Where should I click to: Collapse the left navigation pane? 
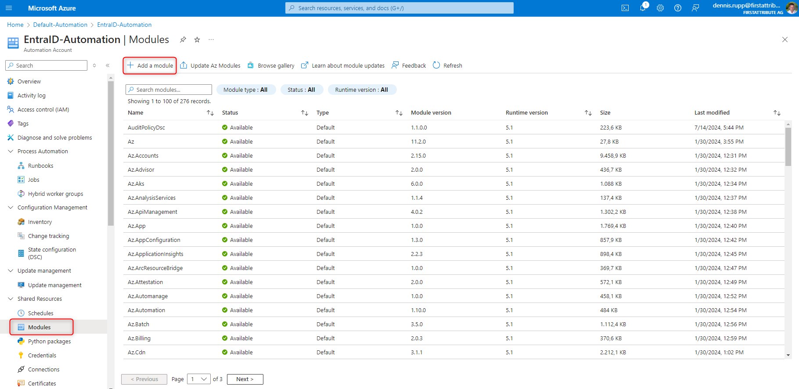pos(108,65)
